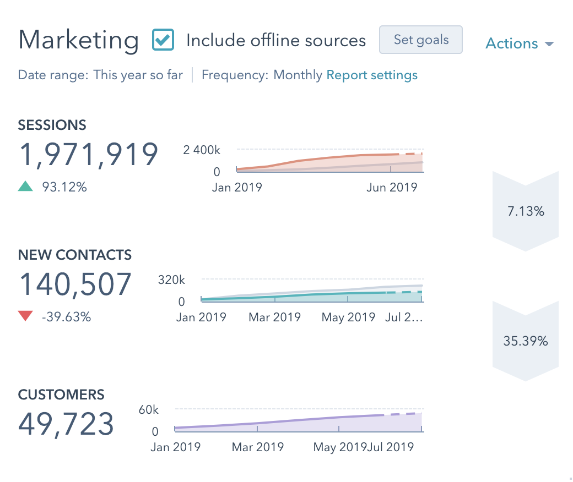Click the Set goals button
This screenshot has height=482, width=573.
point(420,40)
